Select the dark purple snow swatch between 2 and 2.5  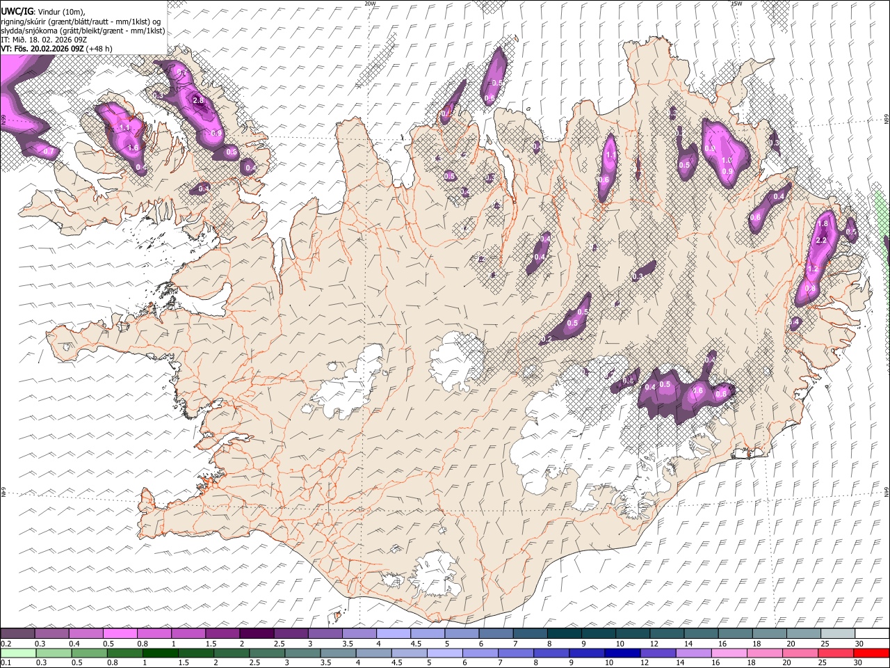coord(257,633)
